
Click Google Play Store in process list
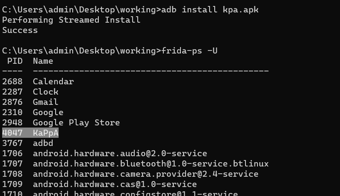[x=76, y=123]
